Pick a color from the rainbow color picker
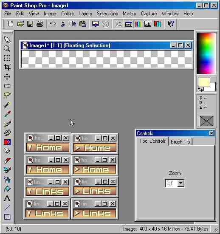The image size is (220, 234). point(206,54)
